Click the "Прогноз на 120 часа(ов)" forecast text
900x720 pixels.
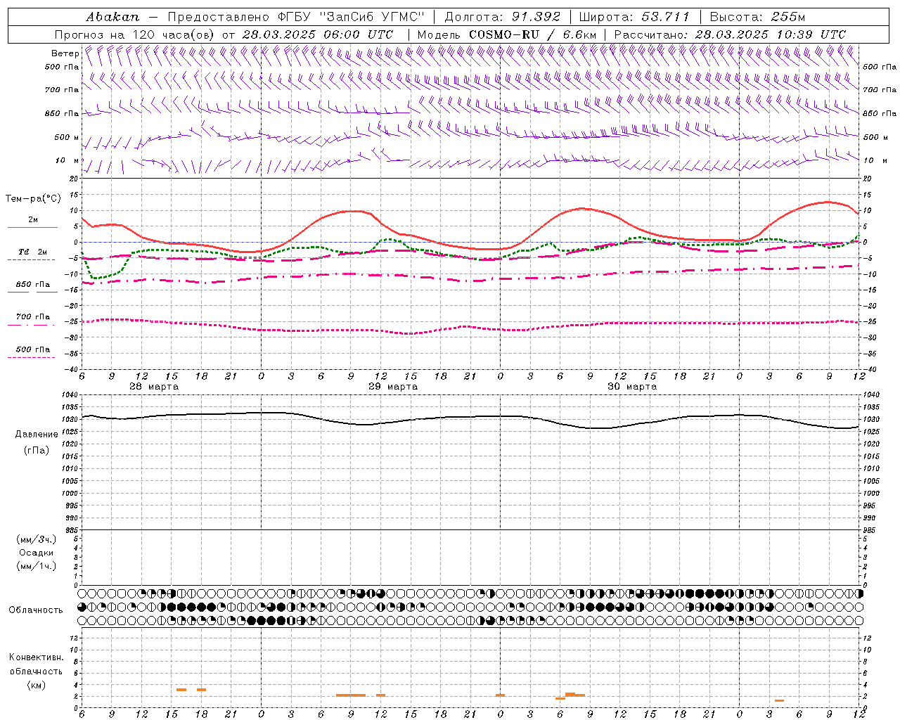tap(136, 34)
